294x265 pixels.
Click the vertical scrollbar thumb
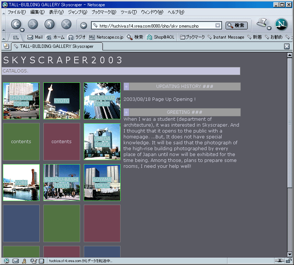(290, 123)
